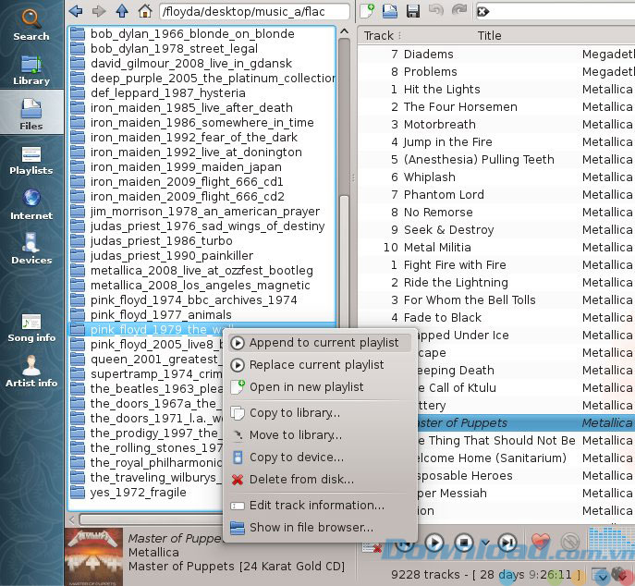The image size is (635, 586).
Task: Click the save playlist floppy disk icon
Action: [412, 11]
